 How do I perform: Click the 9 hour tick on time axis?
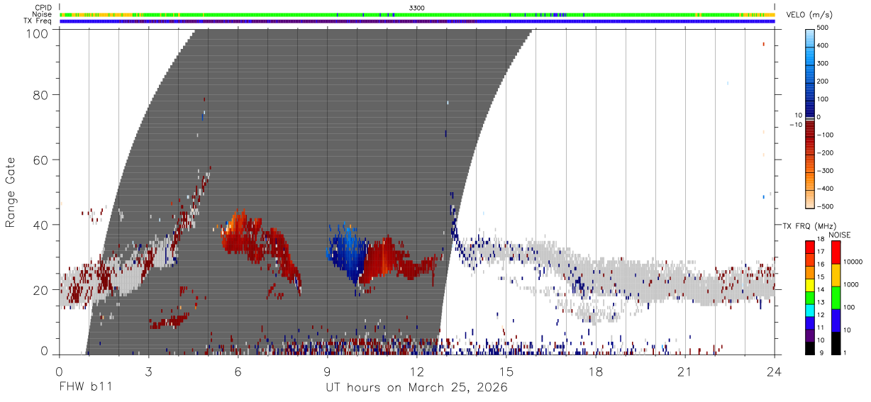point(328,372)
